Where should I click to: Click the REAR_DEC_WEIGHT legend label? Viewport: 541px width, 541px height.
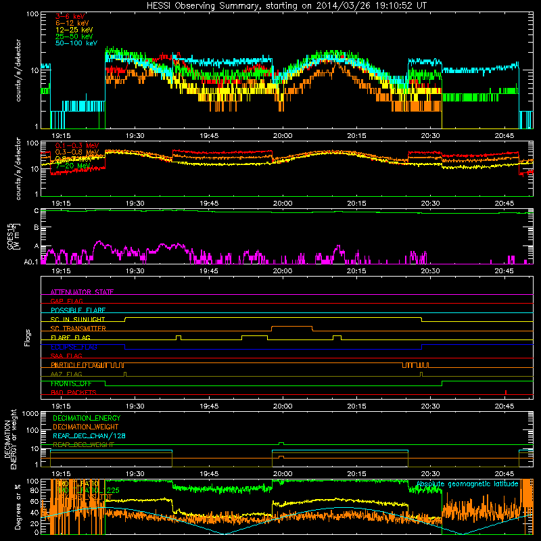83,445
